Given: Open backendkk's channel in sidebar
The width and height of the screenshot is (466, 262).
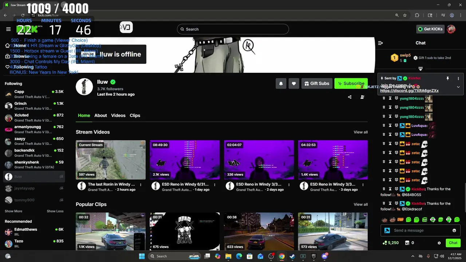Looking at the screenshot, I should point(34,153).
